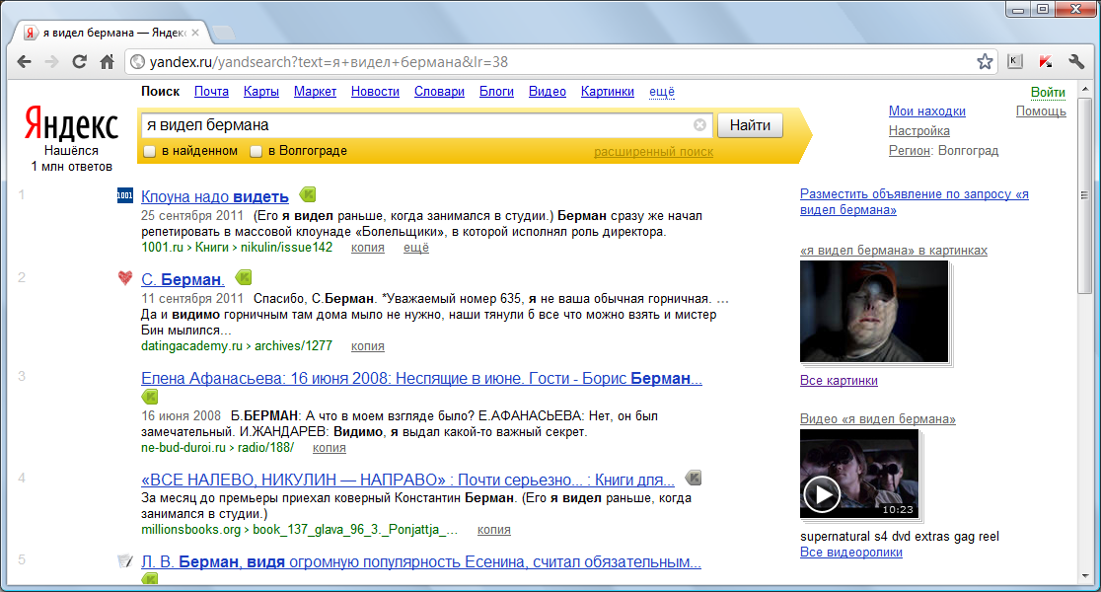The height and width of the screenshot is (592, 1101).
Task: Click the green Kaspersky badge after С. Берман
Action: [244, 276]
